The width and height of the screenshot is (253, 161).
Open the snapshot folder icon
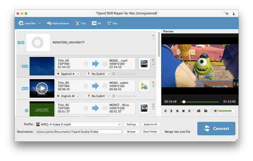206,111
